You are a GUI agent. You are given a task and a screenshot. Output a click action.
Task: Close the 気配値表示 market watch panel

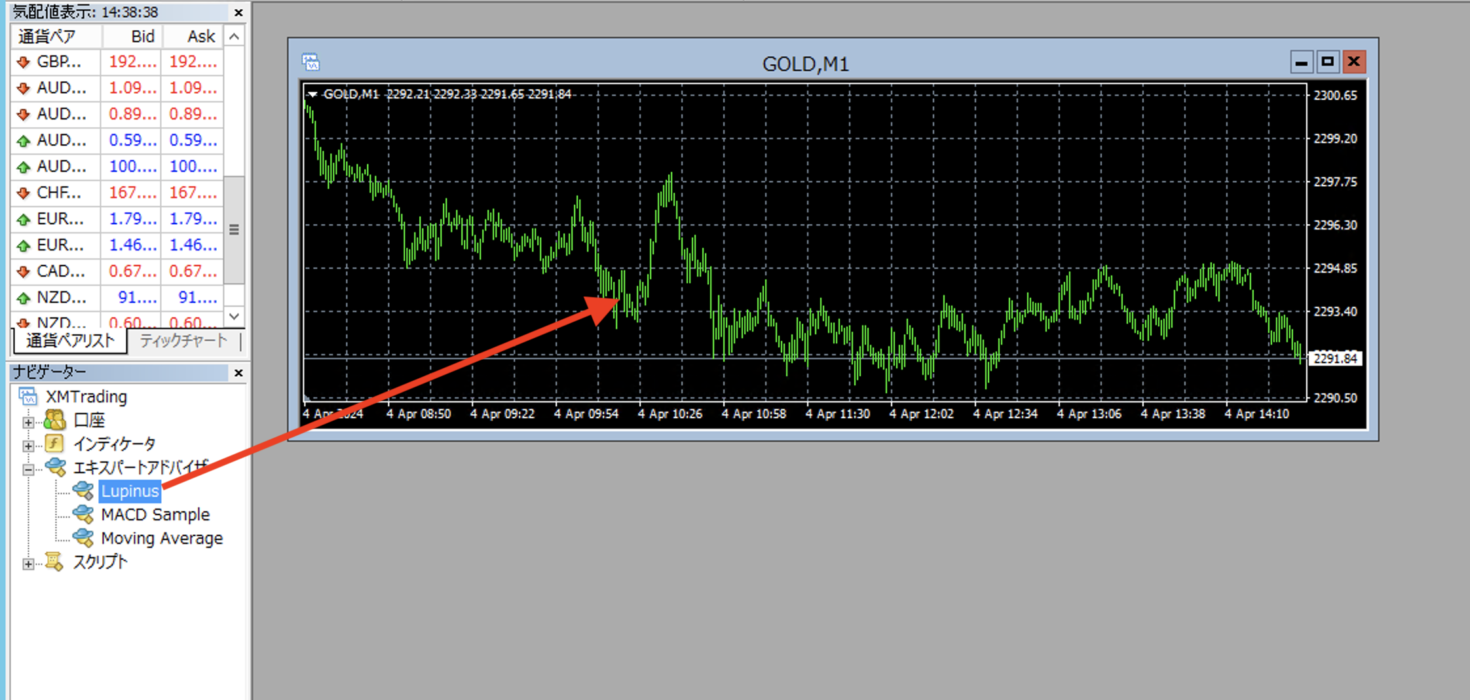[238, 12]
